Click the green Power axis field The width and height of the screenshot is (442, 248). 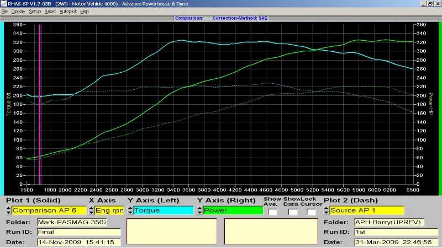(233, 211)
